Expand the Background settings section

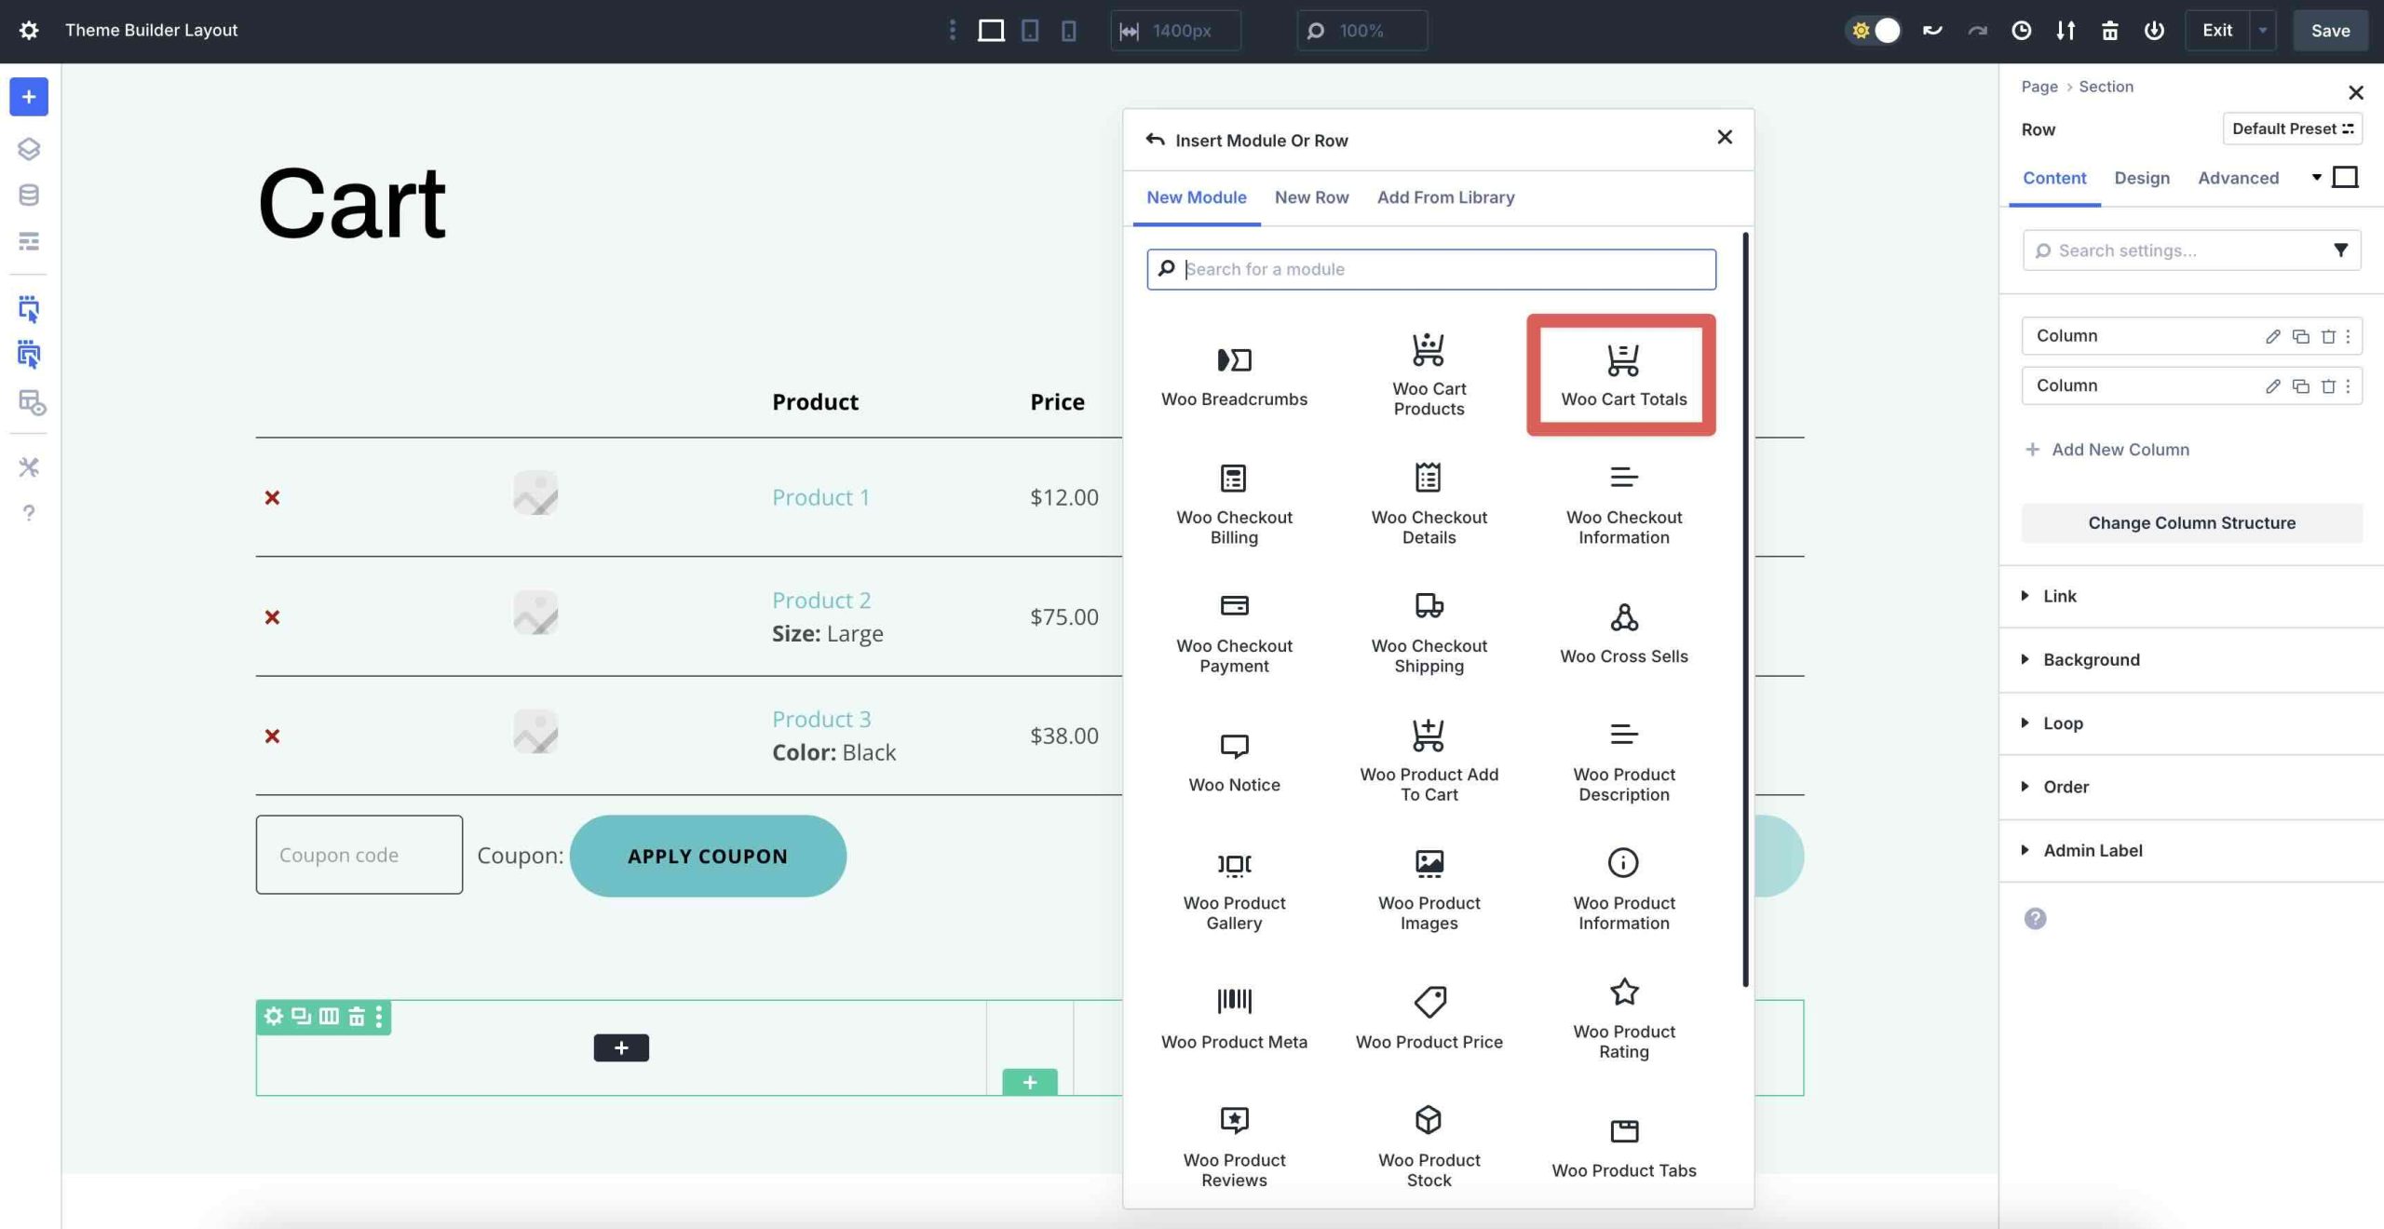coord(2091,659)
